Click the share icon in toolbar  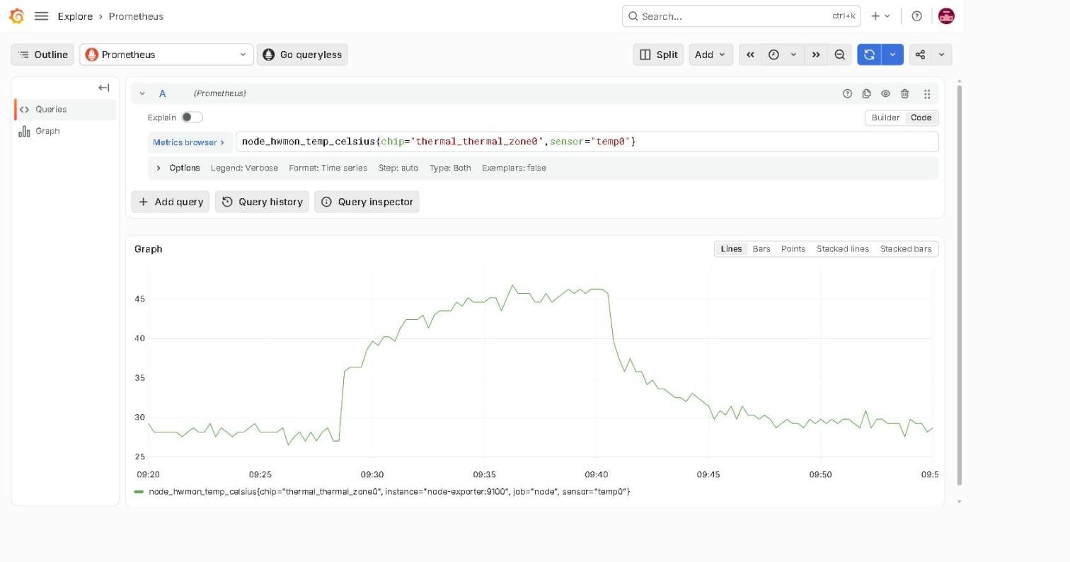[920, 55]
